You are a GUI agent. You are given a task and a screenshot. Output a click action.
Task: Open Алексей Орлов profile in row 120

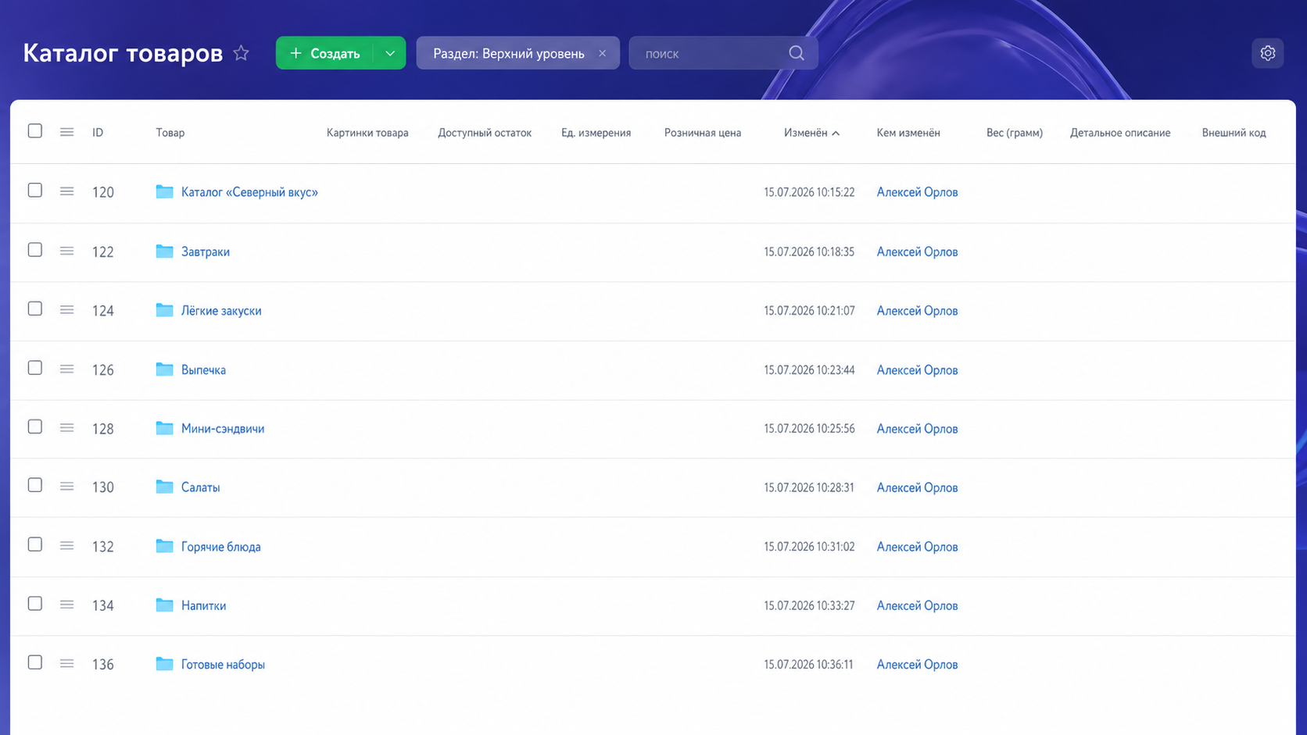tap(917, 192)
